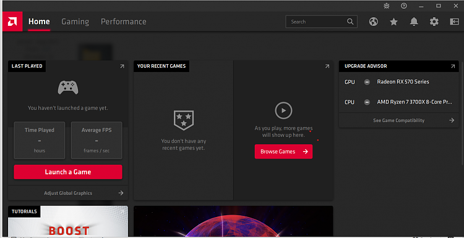Open See Game Compatibility link
The width and height of the screenshot is (464, 238).
[x=399, y=120]
